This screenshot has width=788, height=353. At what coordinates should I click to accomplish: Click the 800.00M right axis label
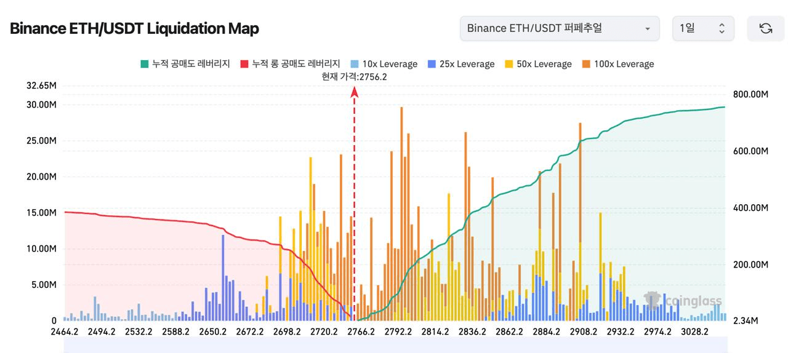[750, 94]
